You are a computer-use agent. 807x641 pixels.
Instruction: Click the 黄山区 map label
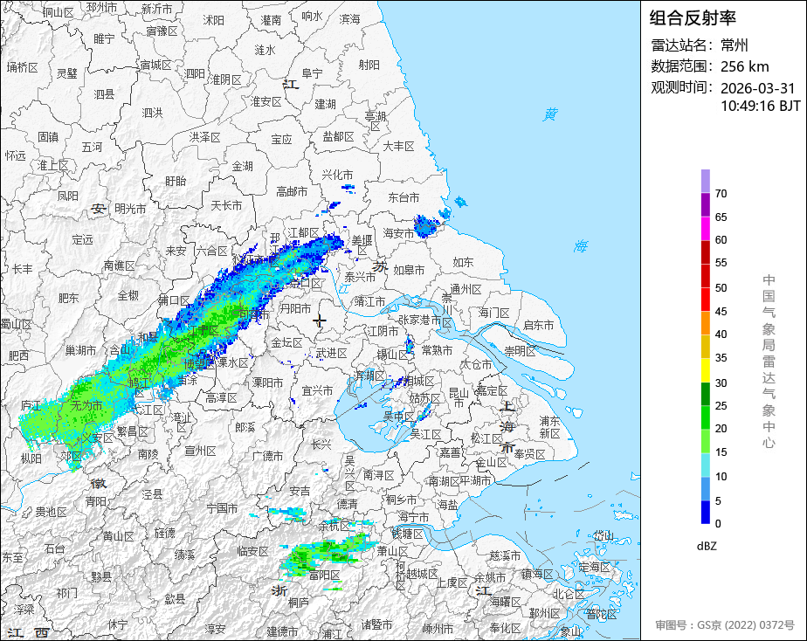tap(119, 536)
